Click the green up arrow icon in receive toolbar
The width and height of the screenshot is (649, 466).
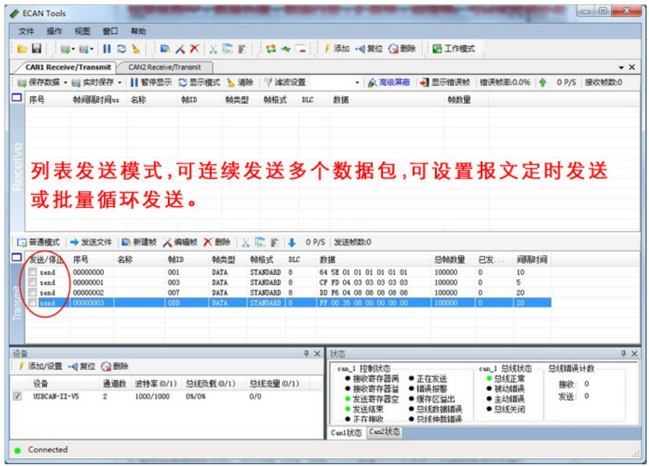coord(543,82)
